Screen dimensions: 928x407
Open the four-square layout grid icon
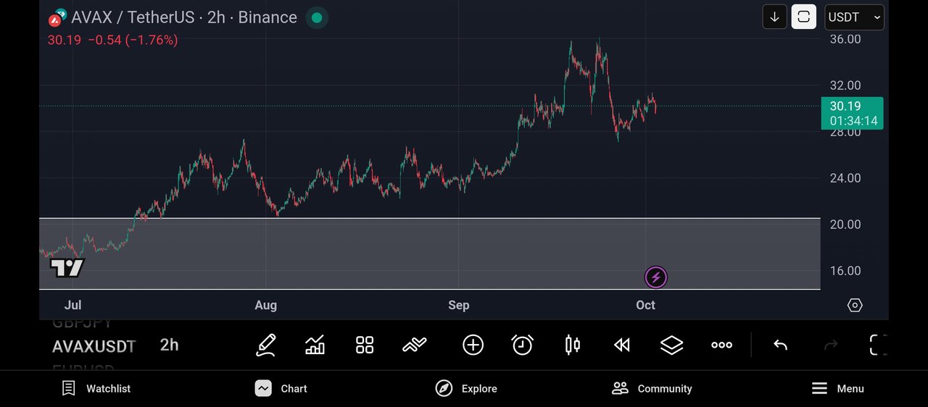tap(365, 345)
